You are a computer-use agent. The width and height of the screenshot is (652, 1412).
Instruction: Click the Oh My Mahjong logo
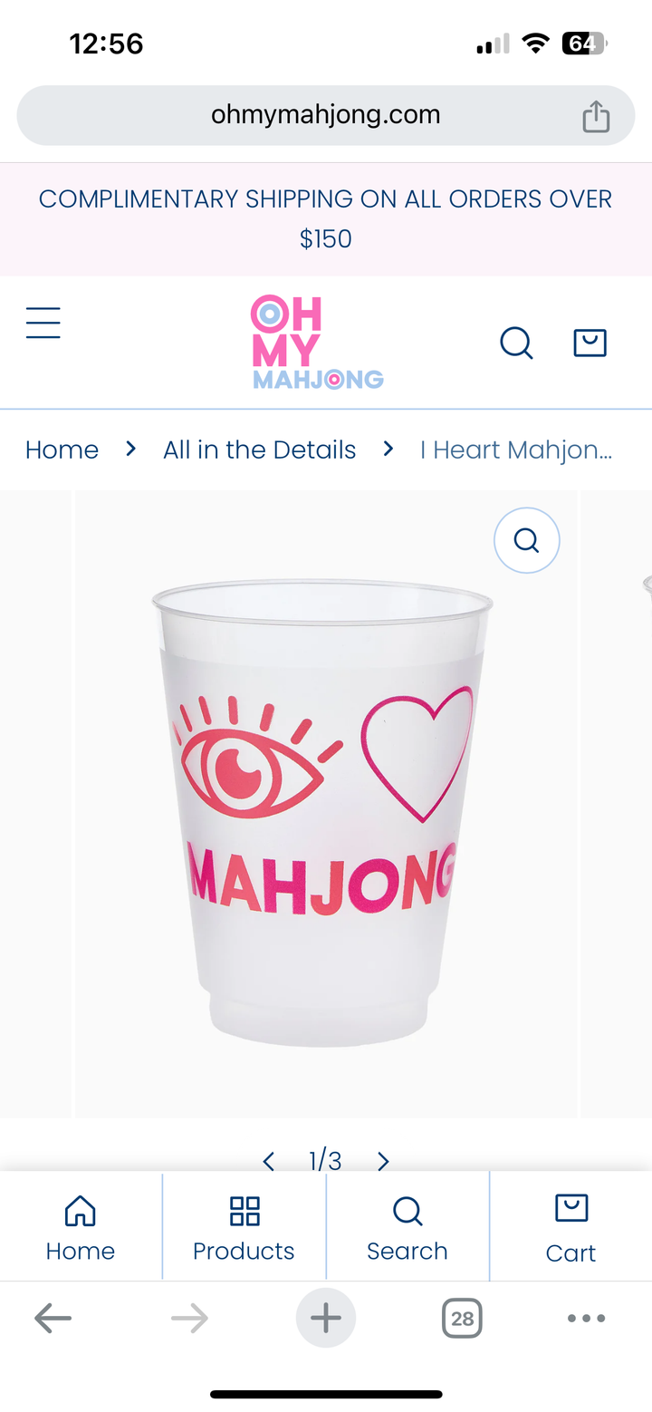(x=317, y=343)
